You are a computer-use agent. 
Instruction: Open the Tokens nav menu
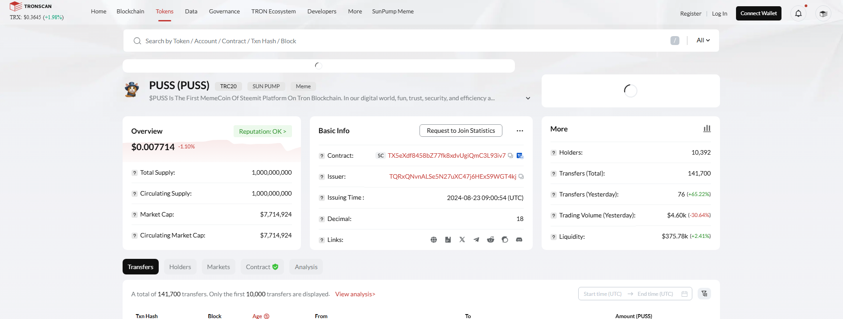click(x=164, y=12)
